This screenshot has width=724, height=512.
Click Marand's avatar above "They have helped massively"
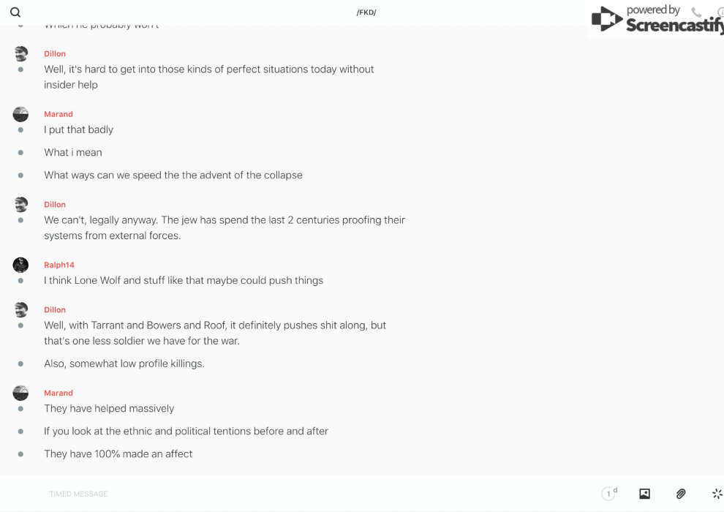20,393
